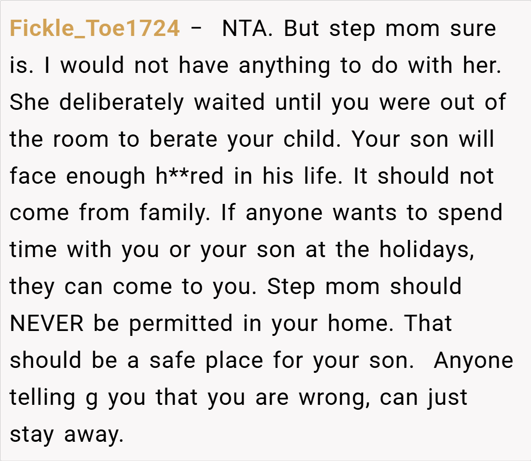
Task: Click the word telling
Action: click(x=42, y=397)
